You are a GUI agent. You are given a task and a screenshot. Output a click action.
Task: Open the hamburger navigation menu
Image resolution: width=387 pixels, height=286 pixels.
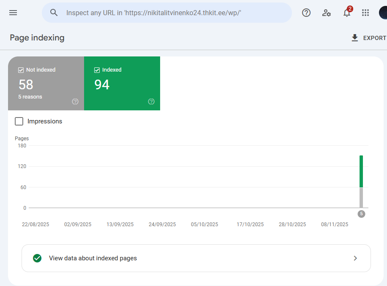click(13, 13)
